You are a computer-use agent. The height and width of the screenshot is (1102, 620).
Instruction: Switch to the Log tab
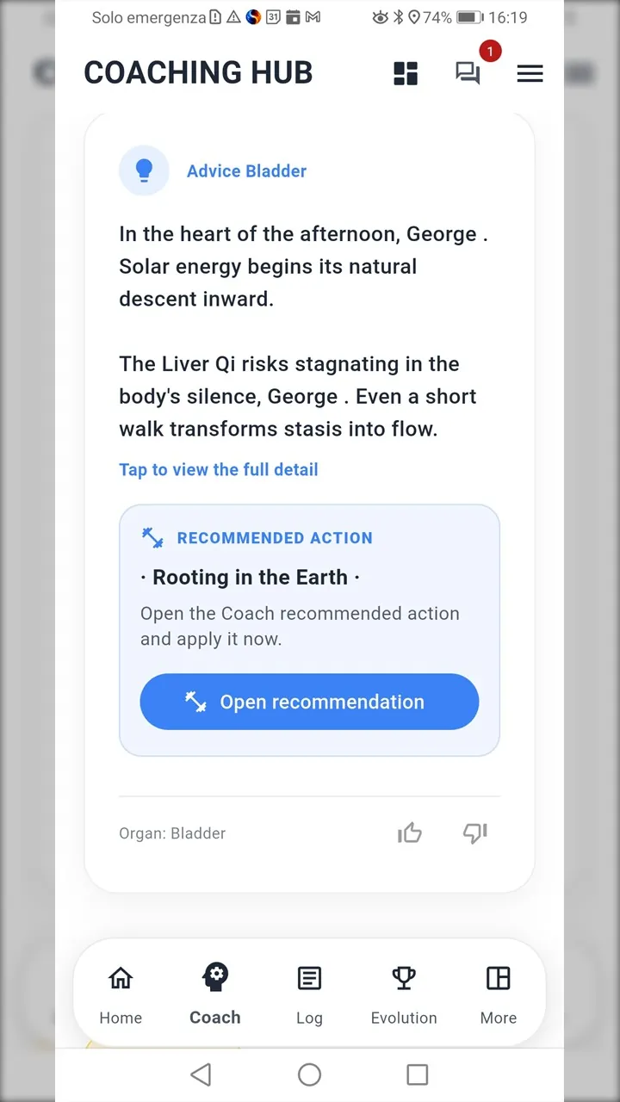pos(309,994)
